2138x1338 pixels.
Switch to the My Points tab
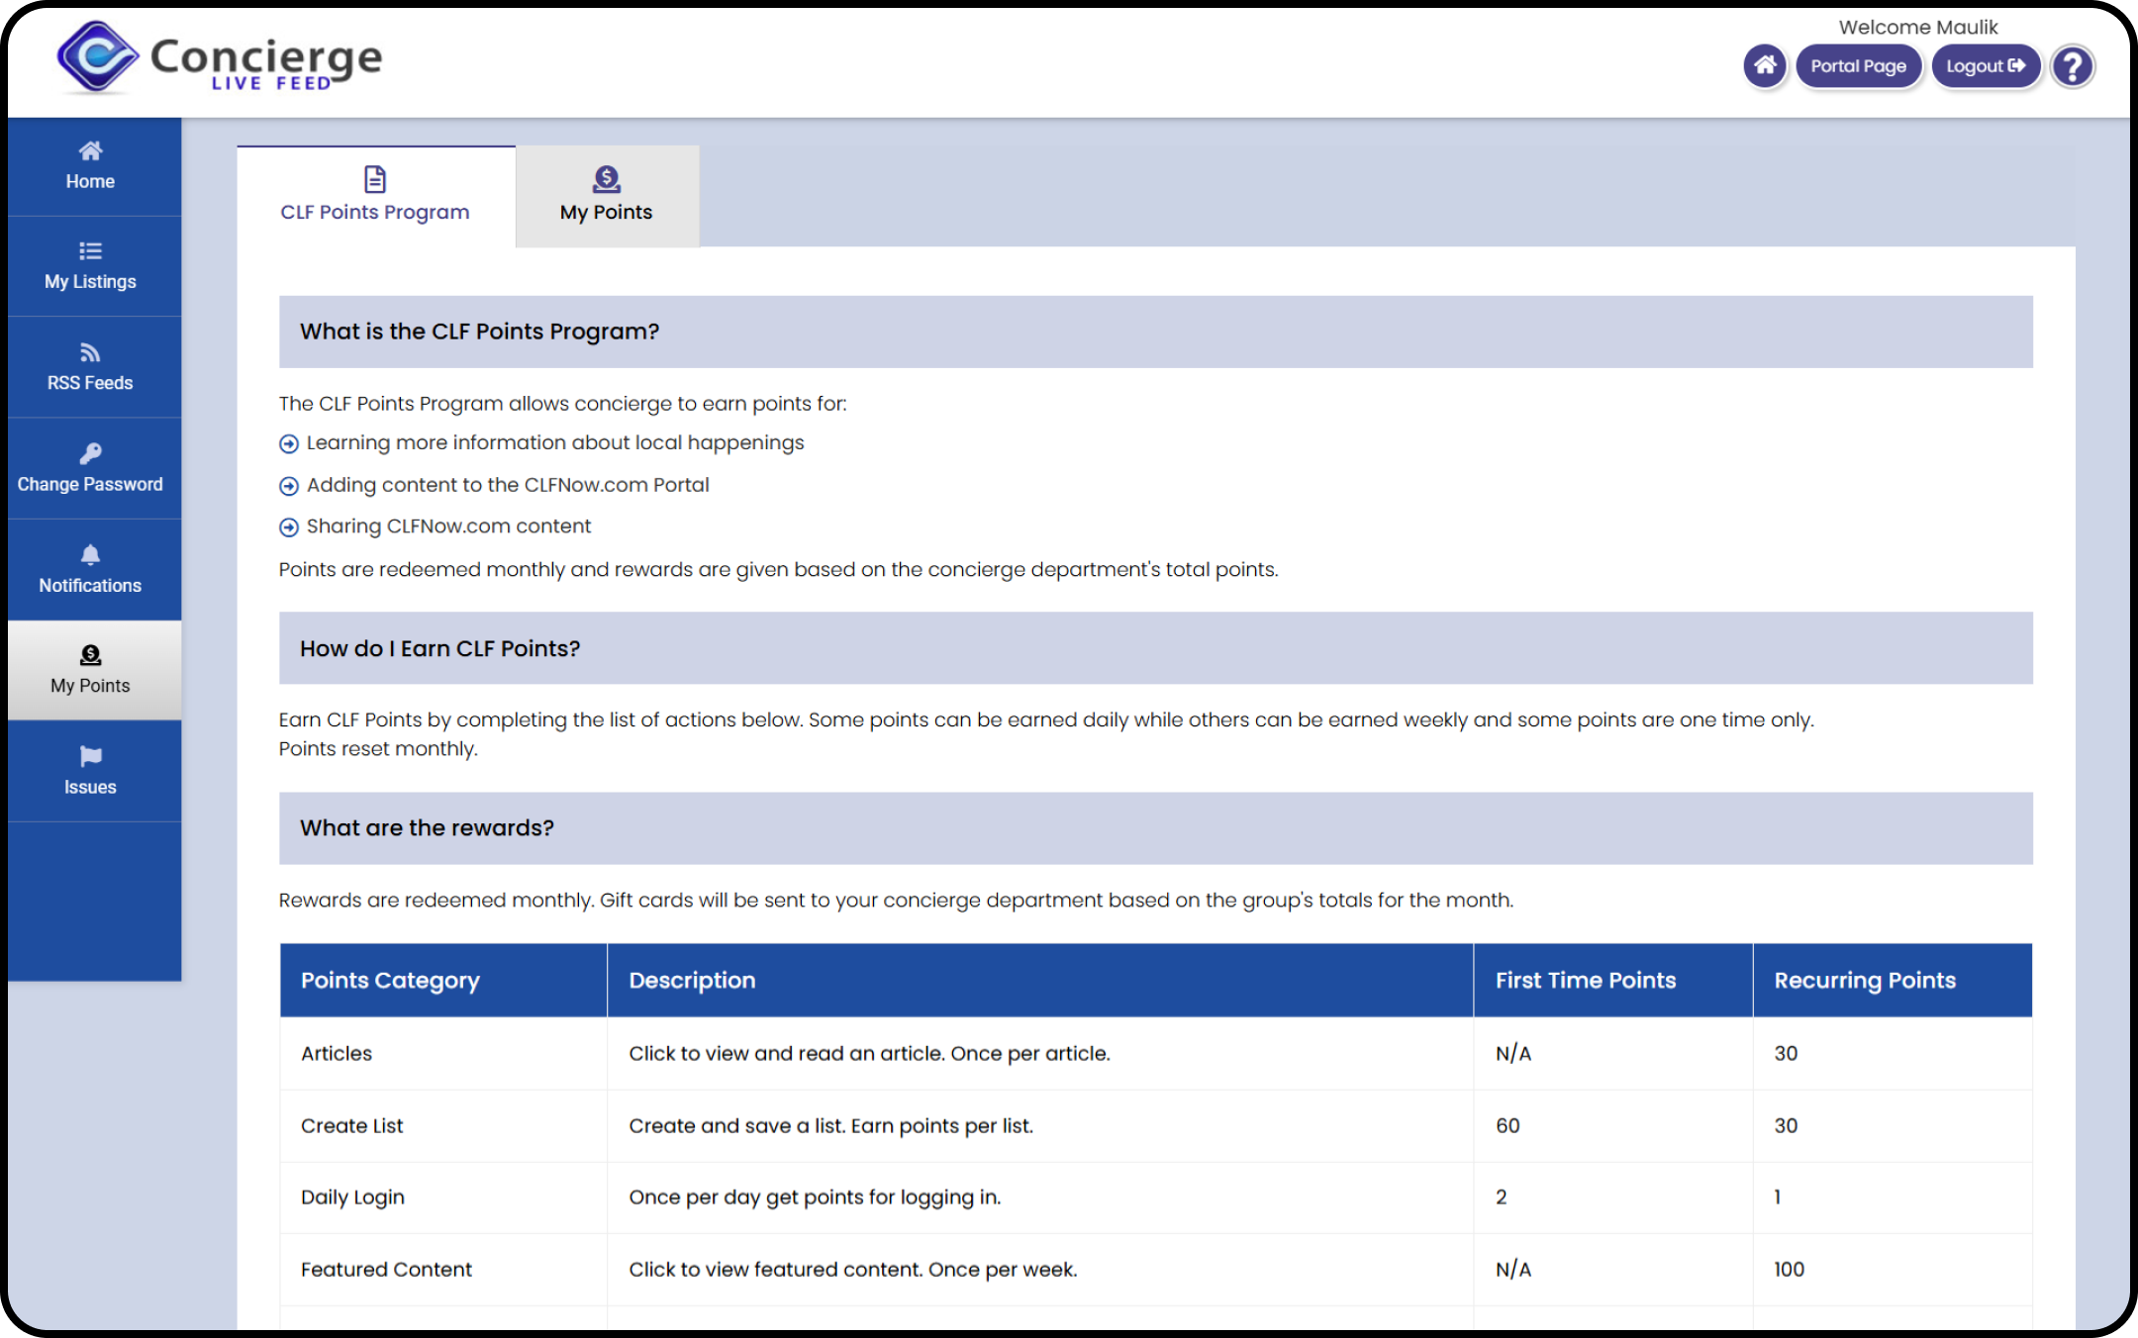pyautogui.click(x=607, y=196)
